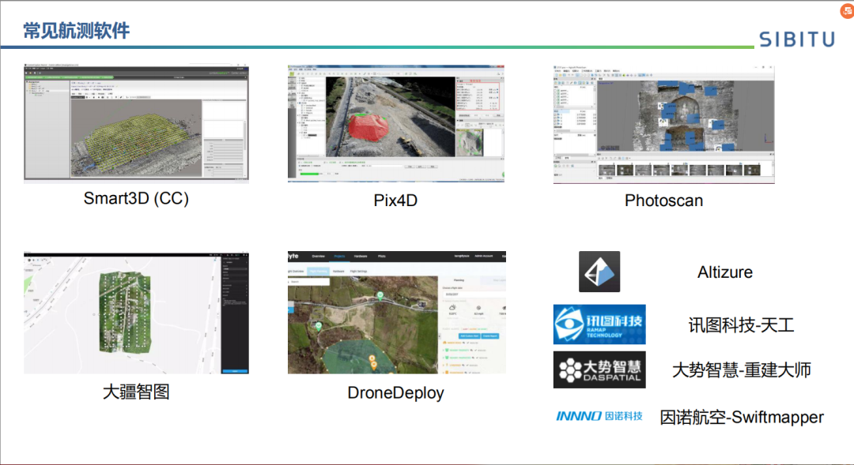Click the Altizure logo icon
This screenshot has width=854, height=465.
tap(599, 272)
